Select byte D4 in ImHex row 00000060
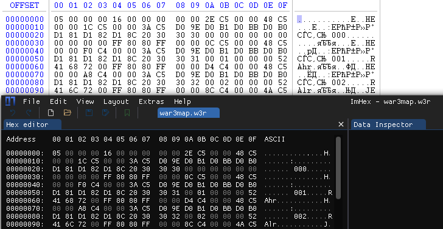Screen dimensions: 443x229 click(188, 201)
